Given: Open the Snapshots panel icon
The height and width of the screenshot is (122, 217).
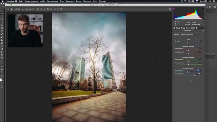Looking at the screenshot, I should pyautogui.click(x=197, y=28).
